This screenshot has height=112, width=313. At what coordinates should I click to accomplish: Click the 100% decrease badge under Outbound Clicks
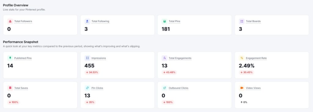[x=168, y=102]
